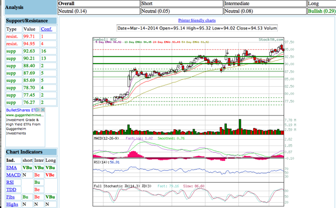Open the TDD indicator link
336x208 pixels.
[x=11, y=190]
